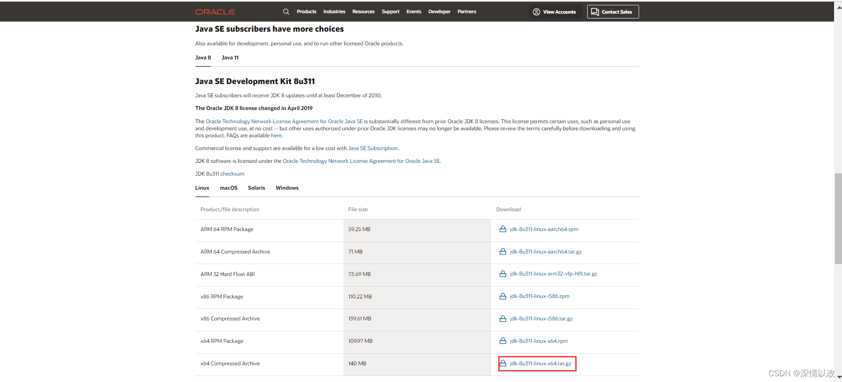
Task: Click lock icon for jdk-8u311-linux-aarch64.tar.gz
Action: click(x=503, y=251)
